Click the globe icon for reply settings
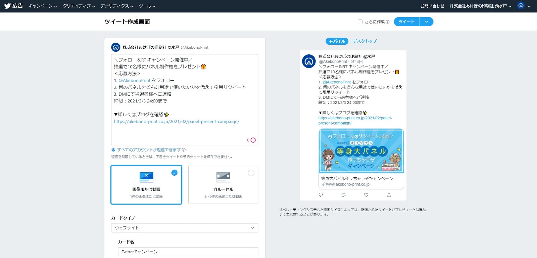The height and width of the screenshot is (258, 537). point(113,150)
